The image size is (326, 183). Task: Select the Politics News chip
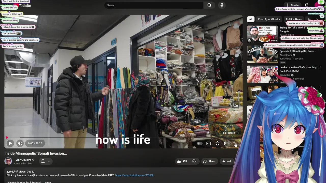(x=294, y=19)
